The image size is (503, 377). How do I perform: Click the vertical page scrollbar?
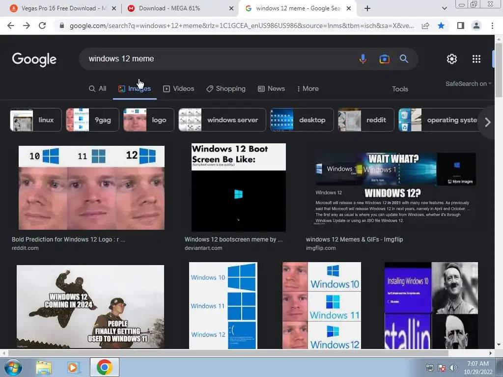(499, 71)
